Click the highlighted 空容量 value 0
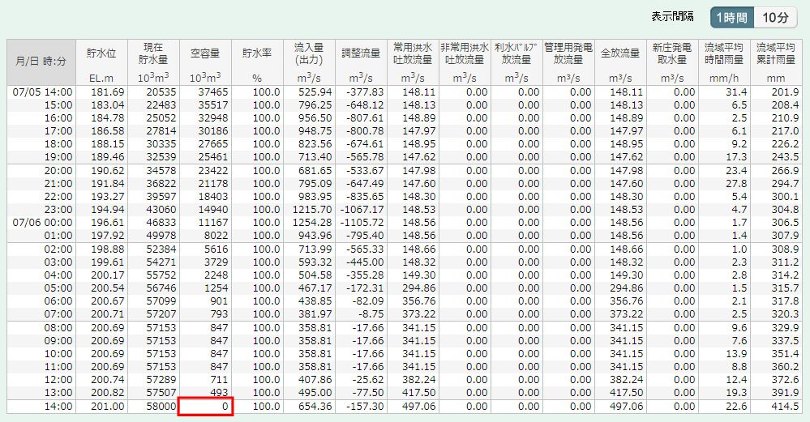810x422 pixels. click(206, 406)
